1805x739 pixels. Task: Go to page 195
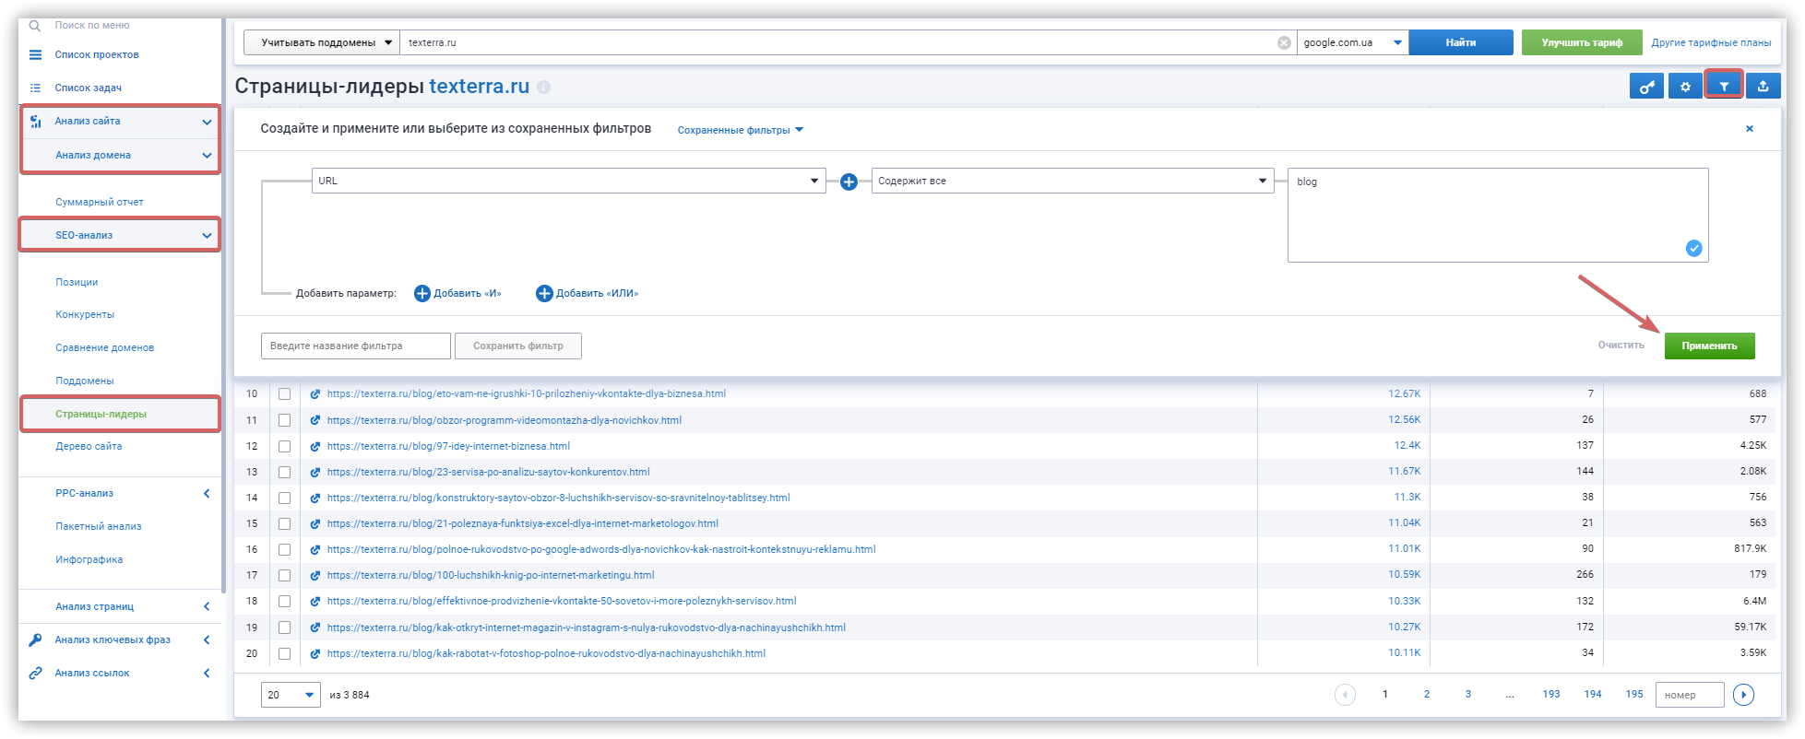[x=1634, y=695]
